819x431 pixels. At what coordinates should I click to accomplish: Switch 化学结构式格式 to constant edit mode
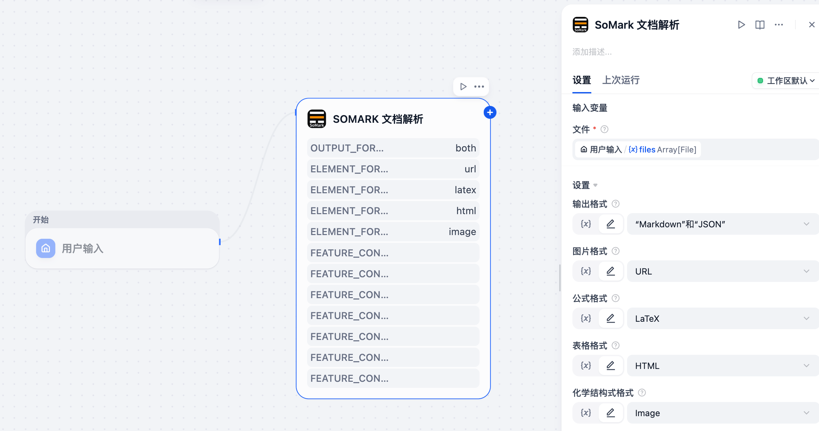point(611,413)
